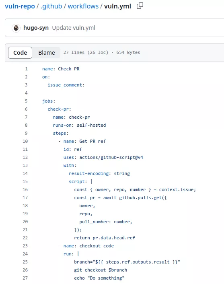
Task: Click '27 lines (26 loc) · 654 Bytes' text
Action: pyautogui.click(x=102, y=53)
